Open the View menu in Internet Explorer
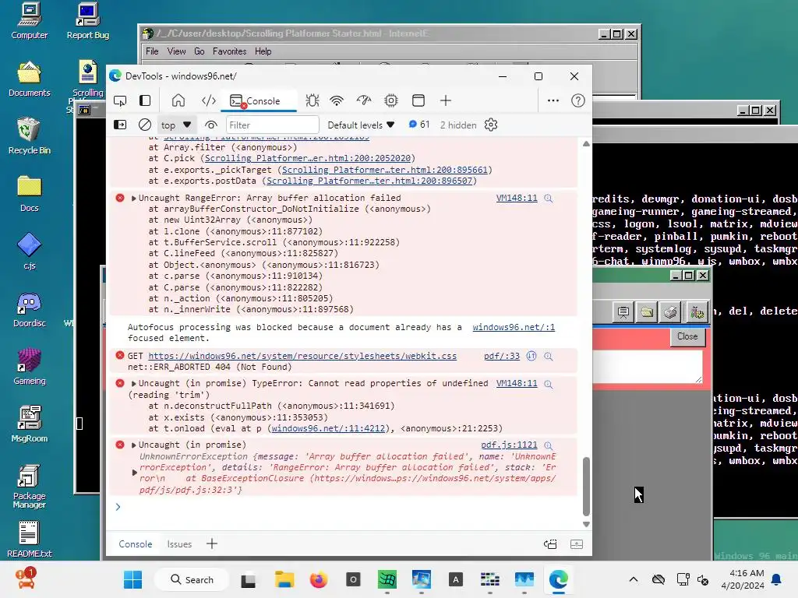This screenshot has height=598, width=798. pos(177,51)
